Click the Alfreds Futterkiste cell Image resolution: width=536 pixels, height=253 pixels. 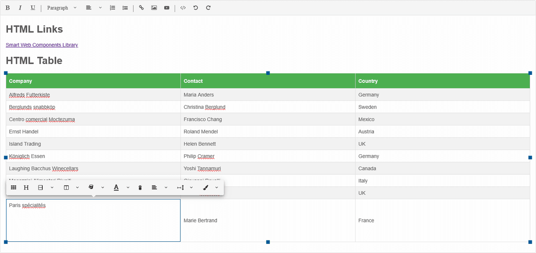(93, 95)
